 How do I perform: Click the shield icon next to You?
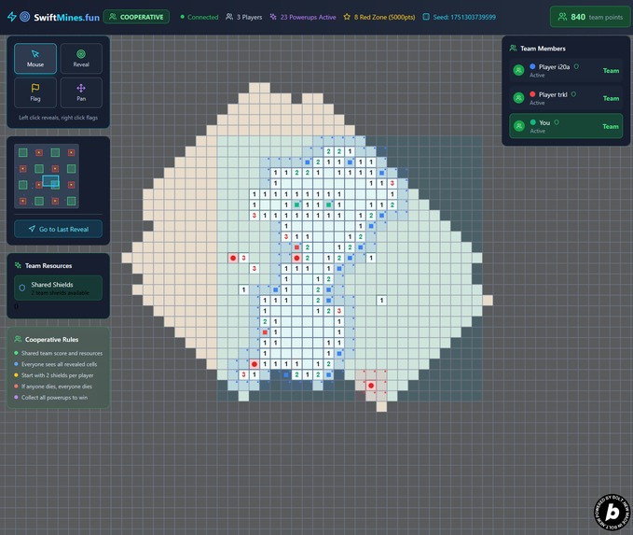[557, 122]
